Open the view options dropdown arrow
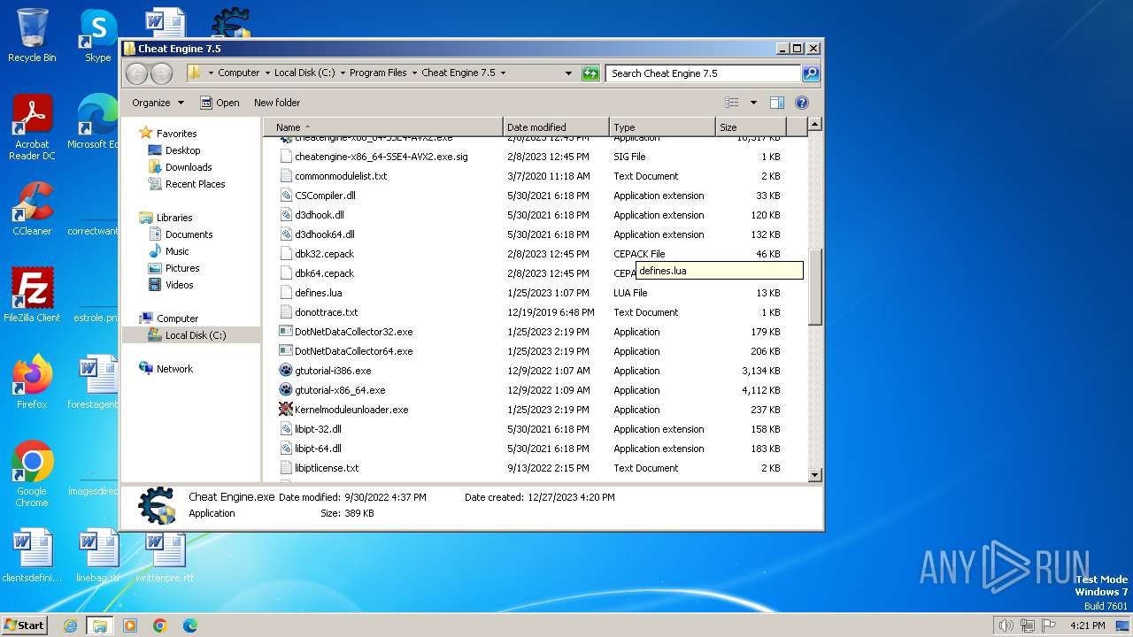This screenshot has width=1133, height=637. 753,103
